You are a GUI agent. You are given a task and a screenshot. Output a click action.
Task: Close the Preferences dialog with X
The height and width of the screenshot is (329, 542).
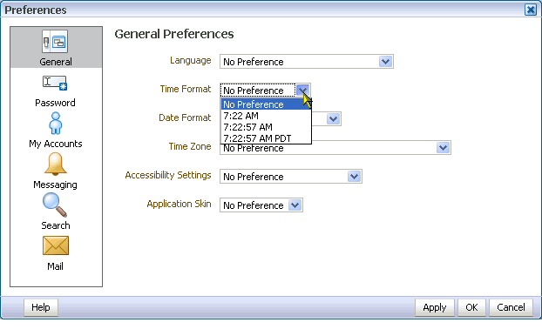point(531,10)
